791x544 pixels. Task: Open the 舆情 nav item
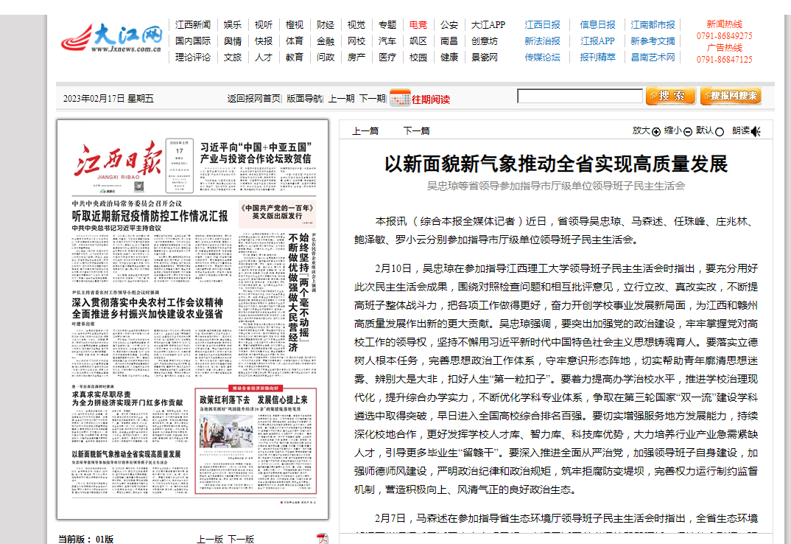(233, 41)
